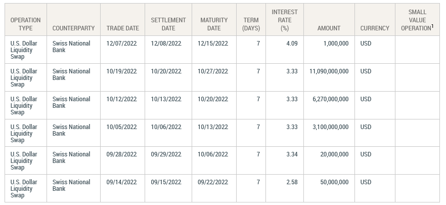446x205 pixels.
Task: Select trade date 10/05/2022 cell
Action: coord(122,133)
